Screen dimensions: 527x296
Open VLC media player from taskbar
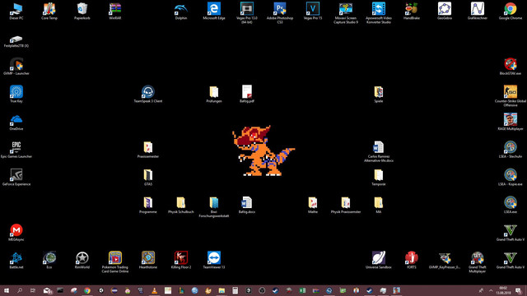point(154,290)
